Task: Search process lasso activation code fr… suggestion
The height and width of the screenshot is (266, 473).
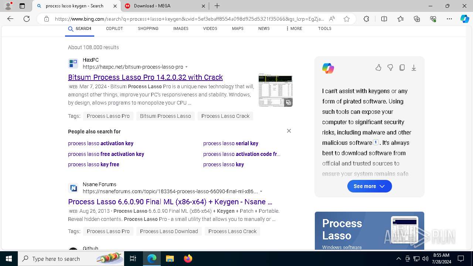Action: (x=242, y=154)
